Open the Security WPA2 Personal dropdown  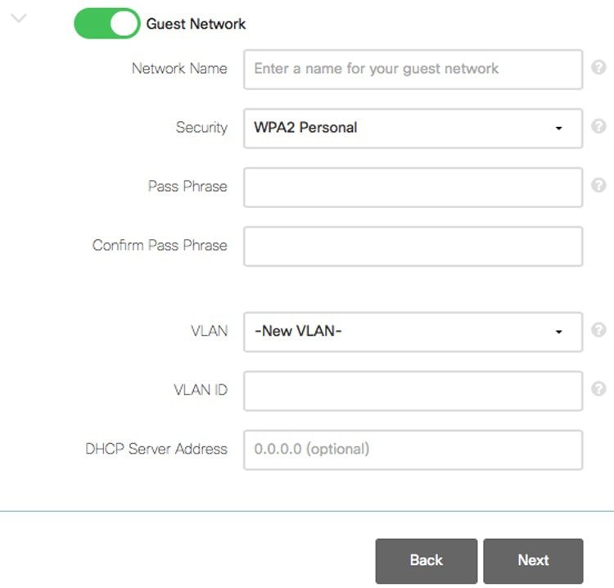coord(413,128)
